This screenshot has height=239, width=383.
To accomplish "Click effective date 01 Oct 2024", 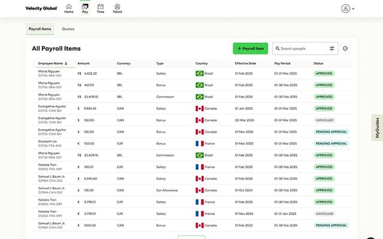I will coord(244,190).
